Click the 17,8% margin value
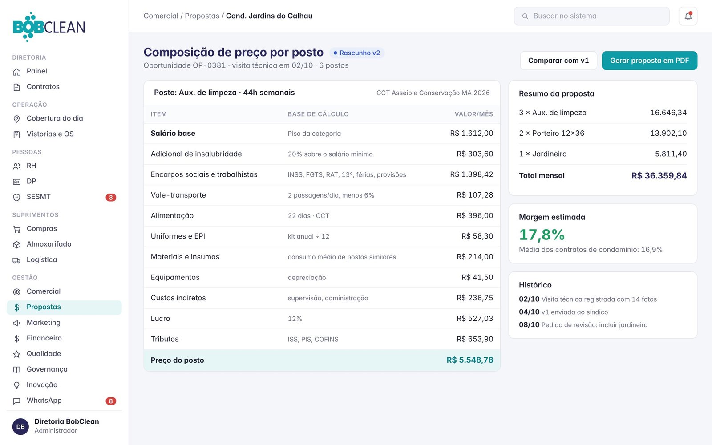The width and height of the screenshot is (712, 445). click(x=542, y=235)
